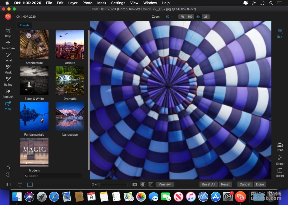Open the Architecture preset category
The image size is (288, 205).
click(34, 47)
